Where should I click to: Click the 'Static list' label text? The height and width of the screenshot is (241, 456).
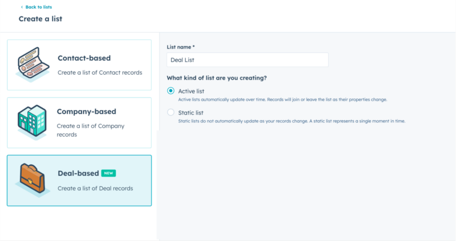click(191, 113)
